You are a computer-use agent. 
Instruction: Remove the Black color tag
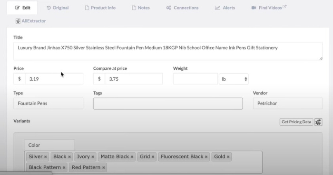[69, 157]
